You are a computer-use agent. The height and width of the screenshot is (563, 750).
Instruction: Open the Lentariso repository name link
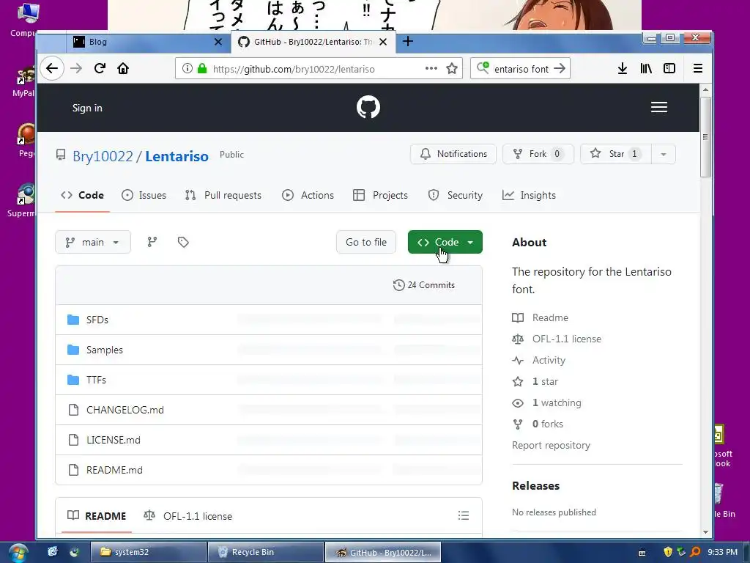tap(177, 157)
